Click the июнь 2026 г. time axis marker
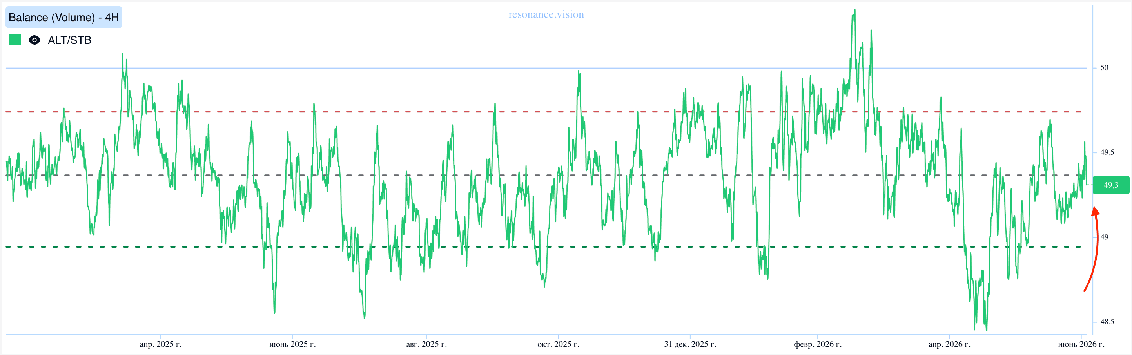This screenshot has width=1132, height=355. click(x=1081, y=344)
